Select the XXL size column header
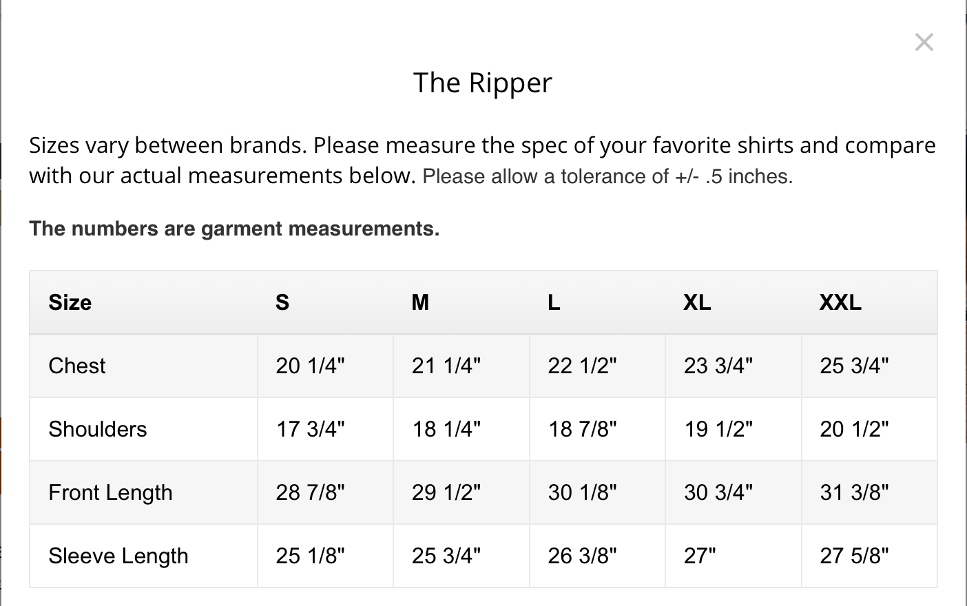 pyautogui.click(x=840, y=302)
